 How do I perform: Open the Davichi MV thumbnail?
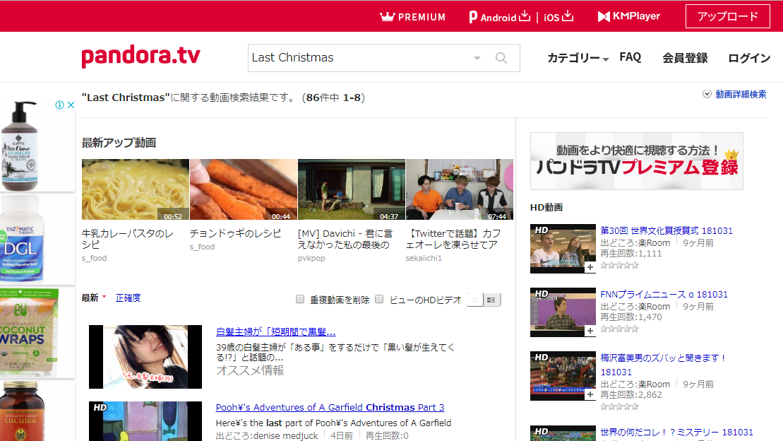point(352,189)
